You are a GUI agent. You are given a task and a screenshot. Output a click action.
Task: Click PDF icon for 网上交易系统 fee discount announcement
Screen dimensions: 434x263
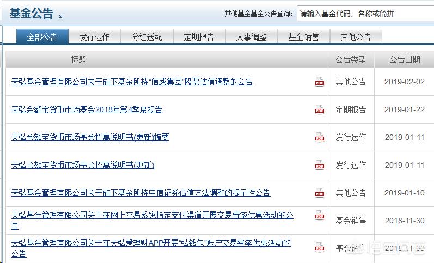pos(319,216)
